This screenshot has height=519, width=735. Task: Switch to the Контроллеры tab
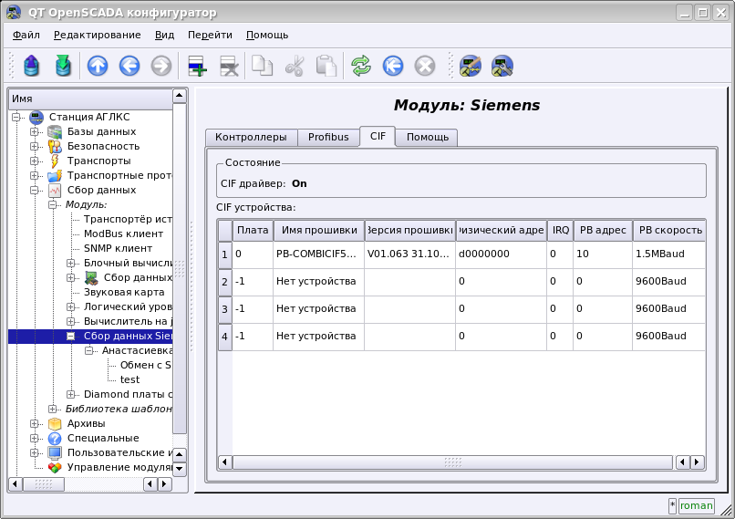tap(251, 137)
